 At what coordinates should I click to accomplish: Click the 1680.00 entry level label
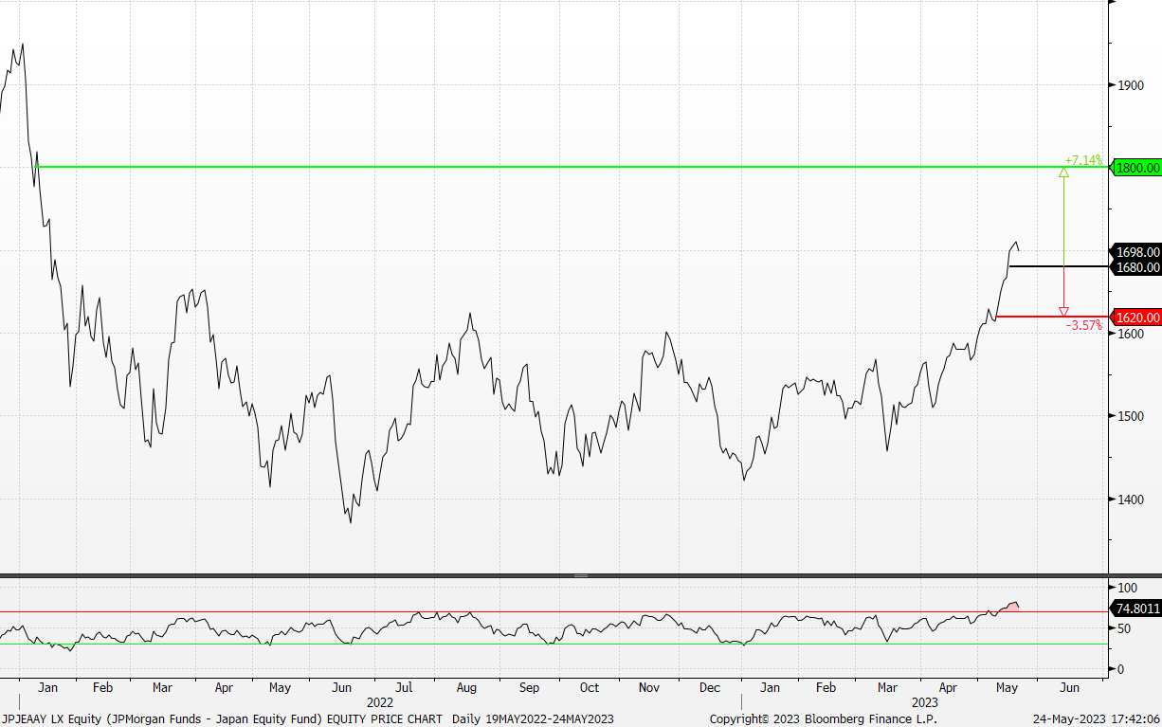pyautogui.click(x=1138, y=267)
